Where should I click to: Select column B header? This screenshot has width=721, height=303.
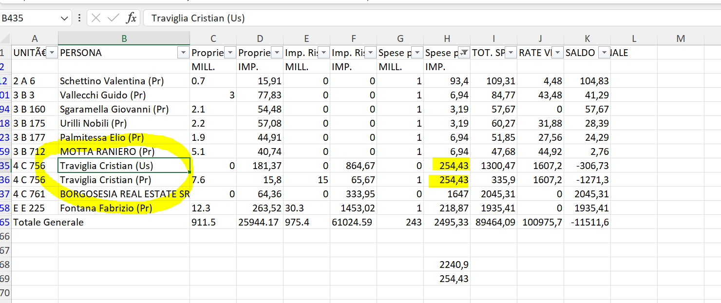point(124,38)
